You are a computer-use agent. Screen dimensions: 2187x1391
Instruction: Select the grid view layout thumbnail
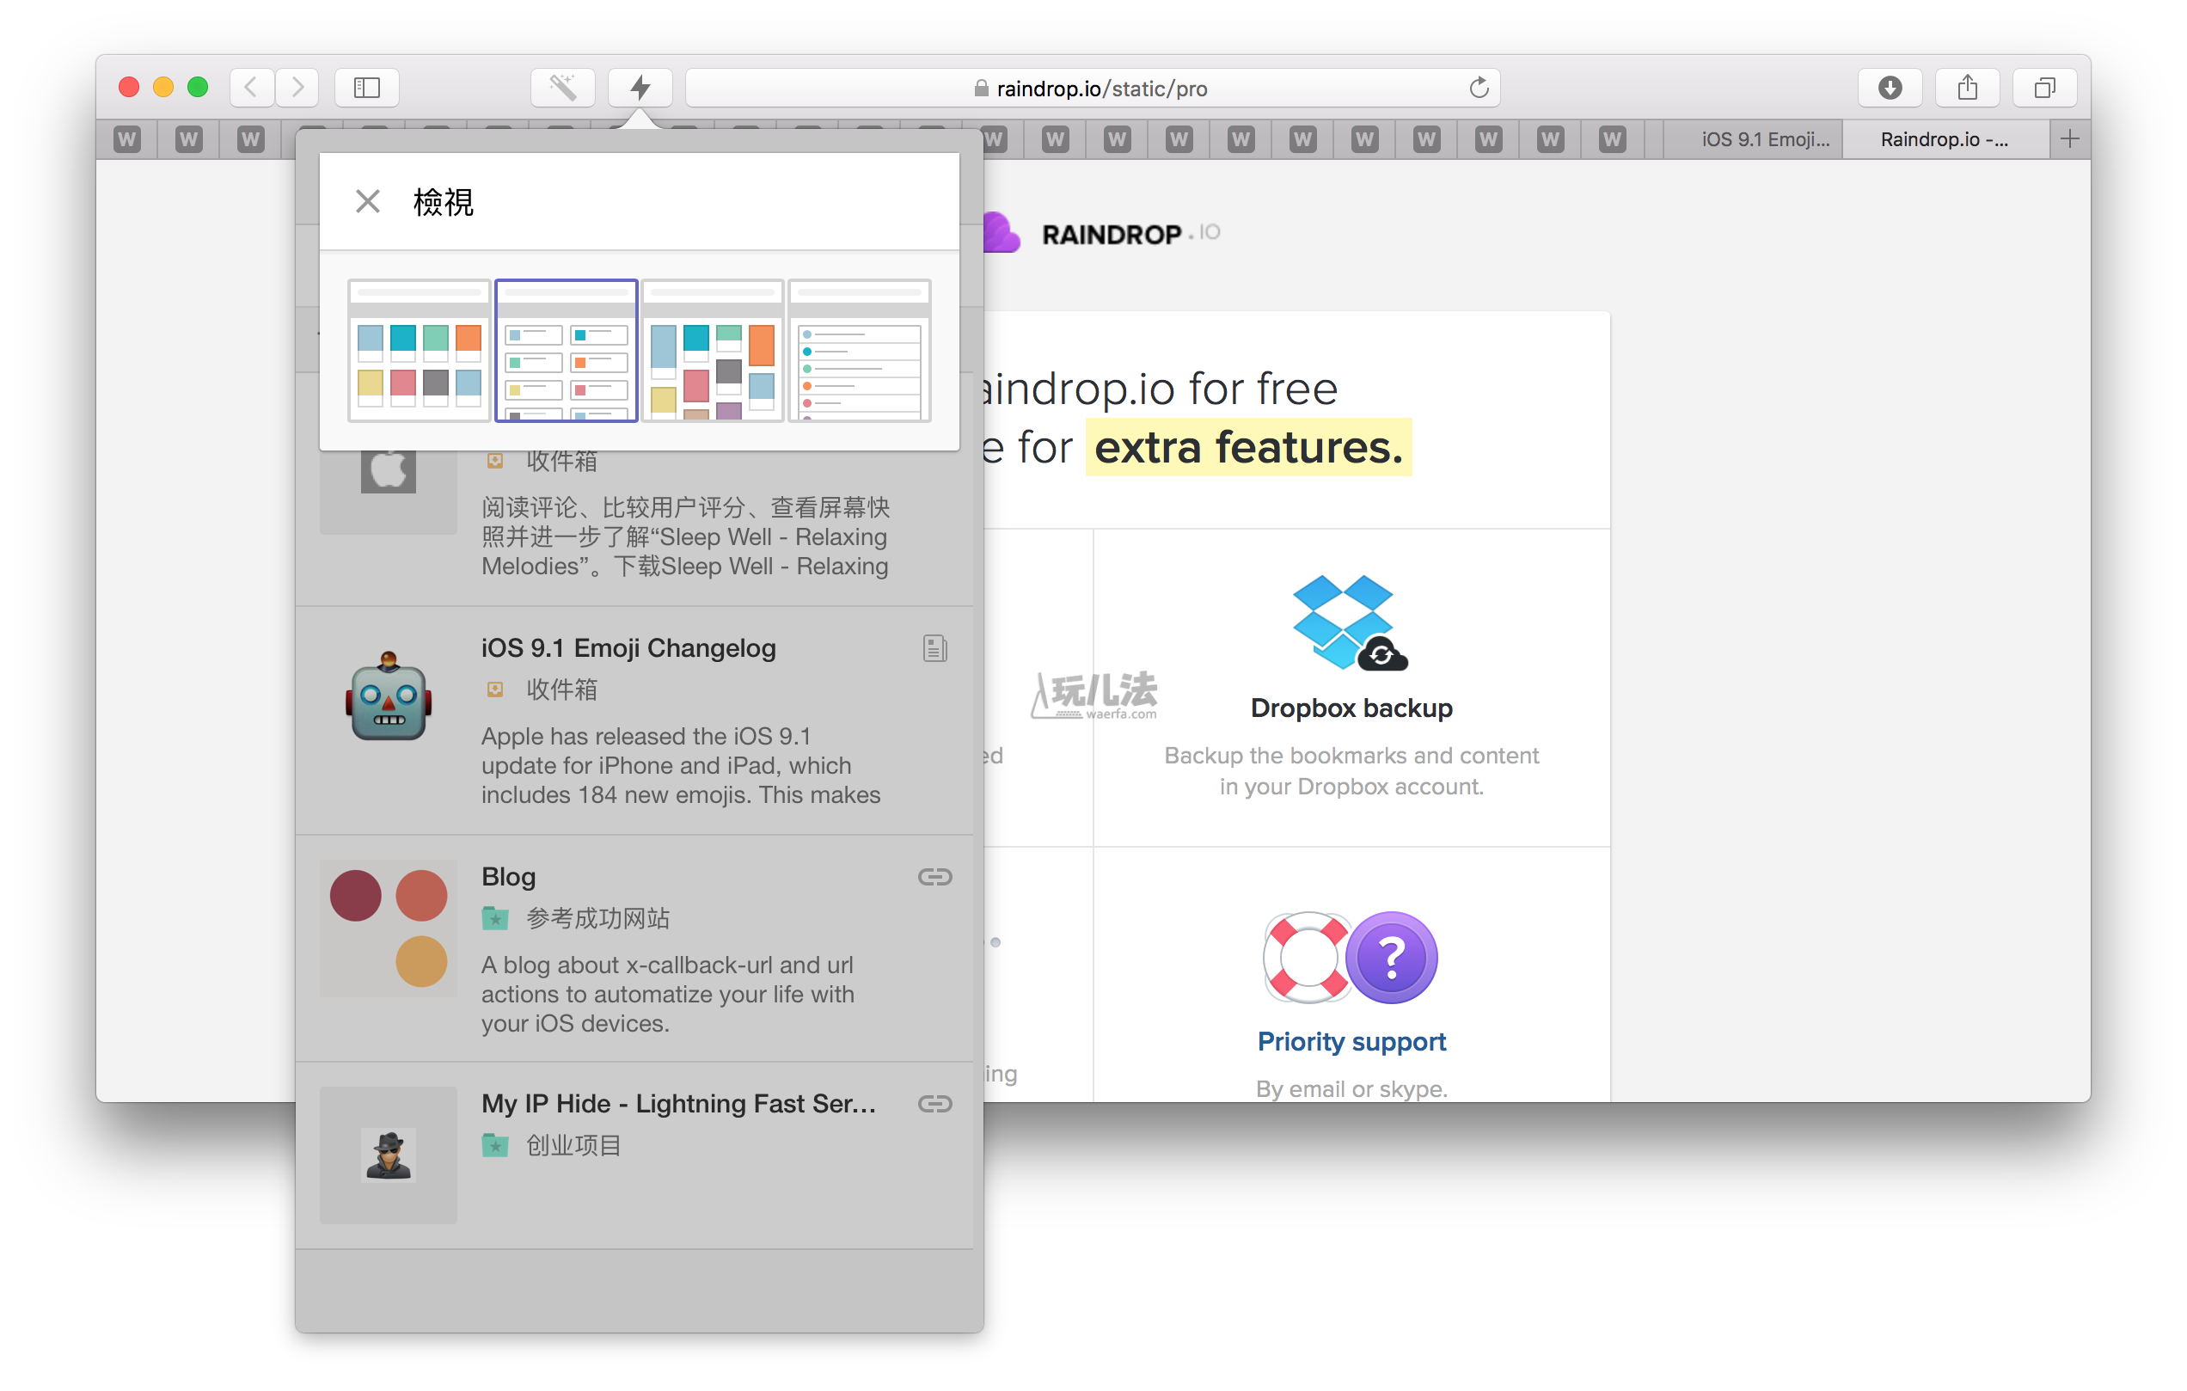[419, 351]
